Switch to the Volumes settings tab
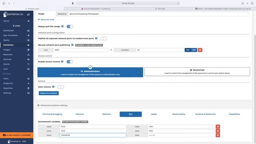Viewport: 256px width, 144px height. 80,114
